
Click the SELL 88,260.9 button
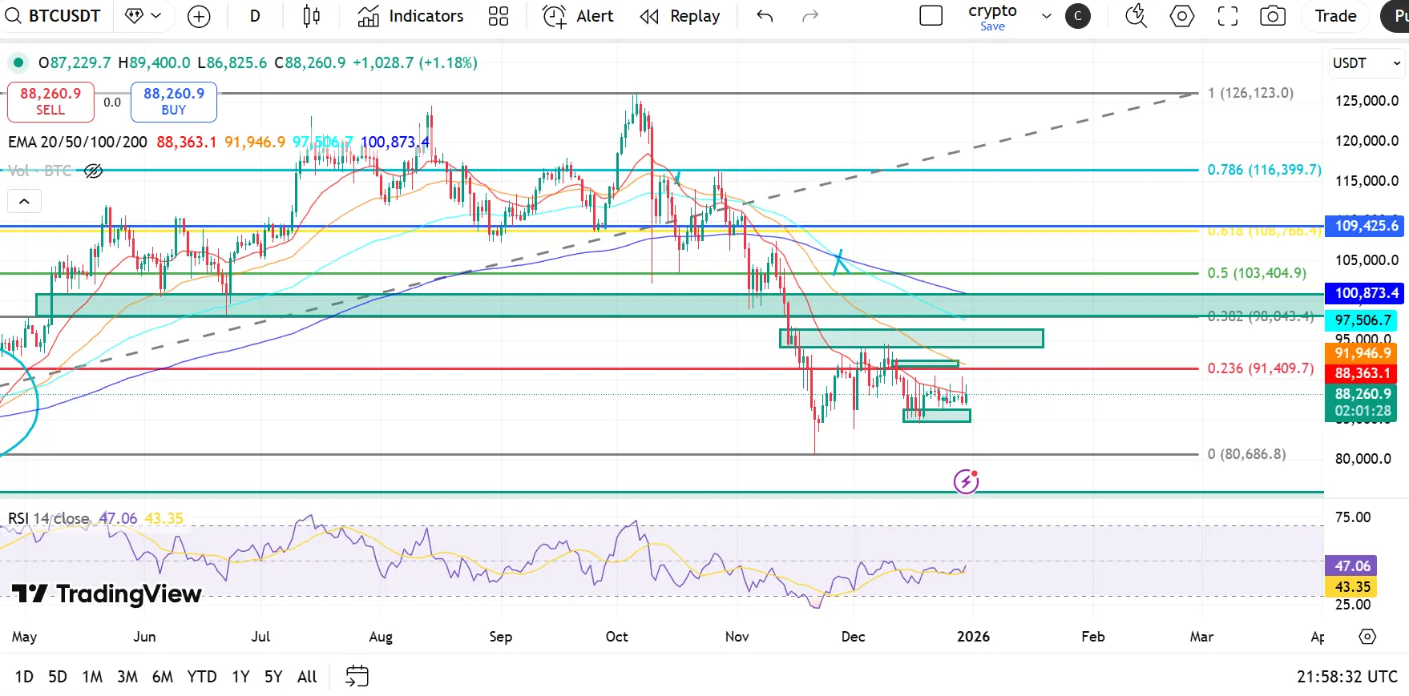(x=50, y=102)
